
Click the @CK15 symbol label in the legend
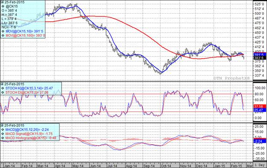(x=12, y=6)
